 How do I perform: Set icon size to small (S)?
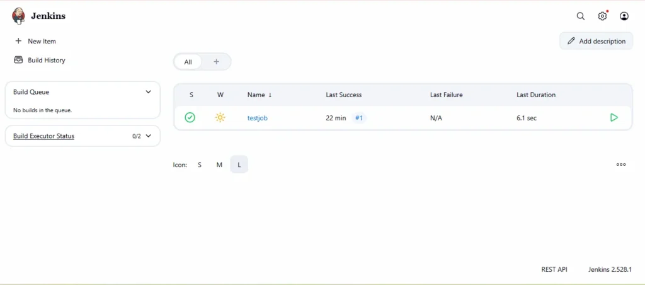point(200,165)
